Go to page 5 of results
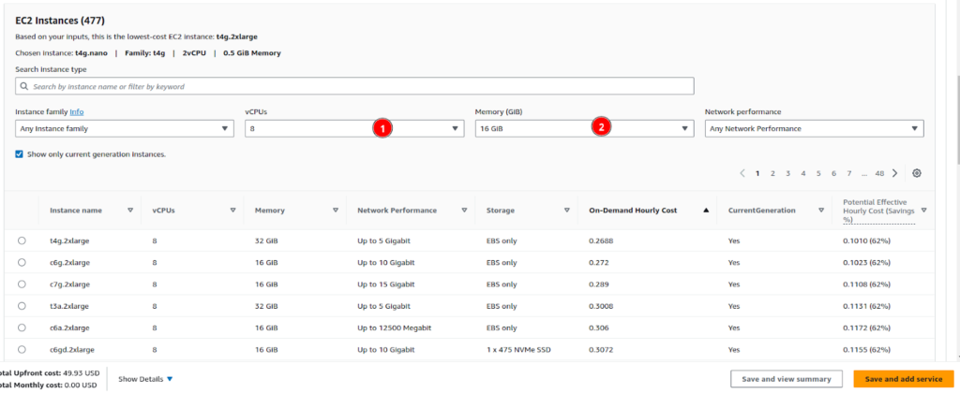960x393 pixels. [x=818, y=174]
